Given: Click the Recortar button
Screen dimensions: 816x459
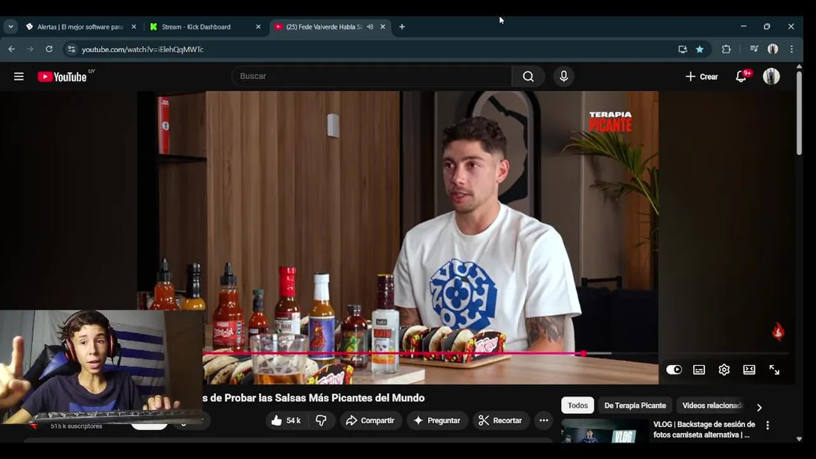Looking at the screenshot, I should [x=501, y=421].
